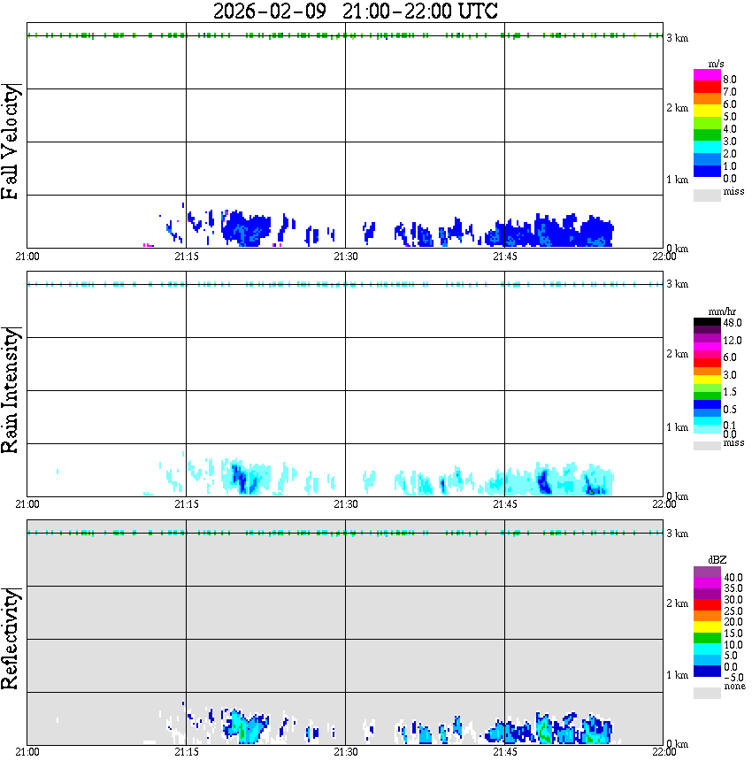The image size is (752, 768).
Task: Click the 2 km label of the Fall Velocity plot
Action: 678,108
